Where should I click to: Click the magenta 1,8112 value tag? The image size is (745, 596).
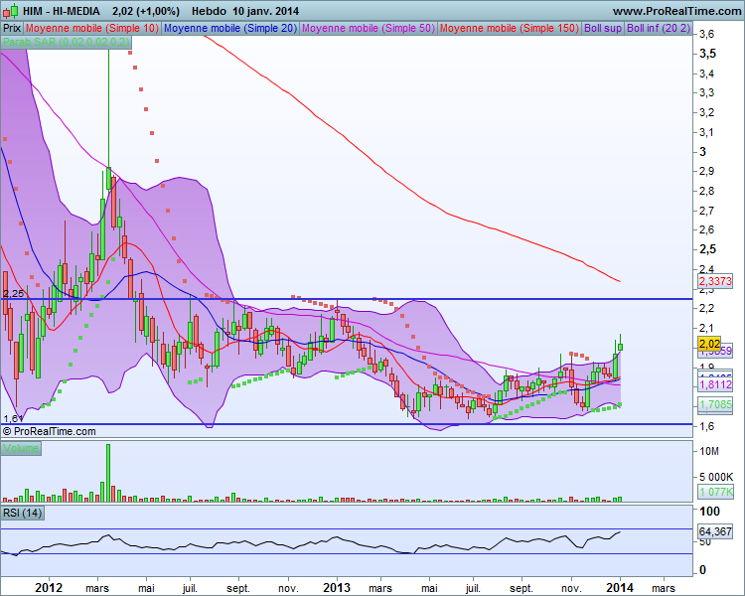click(x=715, y=384)
